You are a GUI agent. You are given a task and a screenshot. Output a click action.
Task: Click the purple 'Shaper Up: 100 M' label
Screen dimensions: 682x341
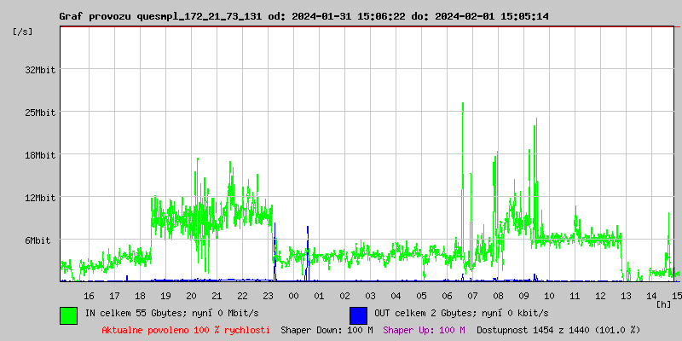click(424, 329)
